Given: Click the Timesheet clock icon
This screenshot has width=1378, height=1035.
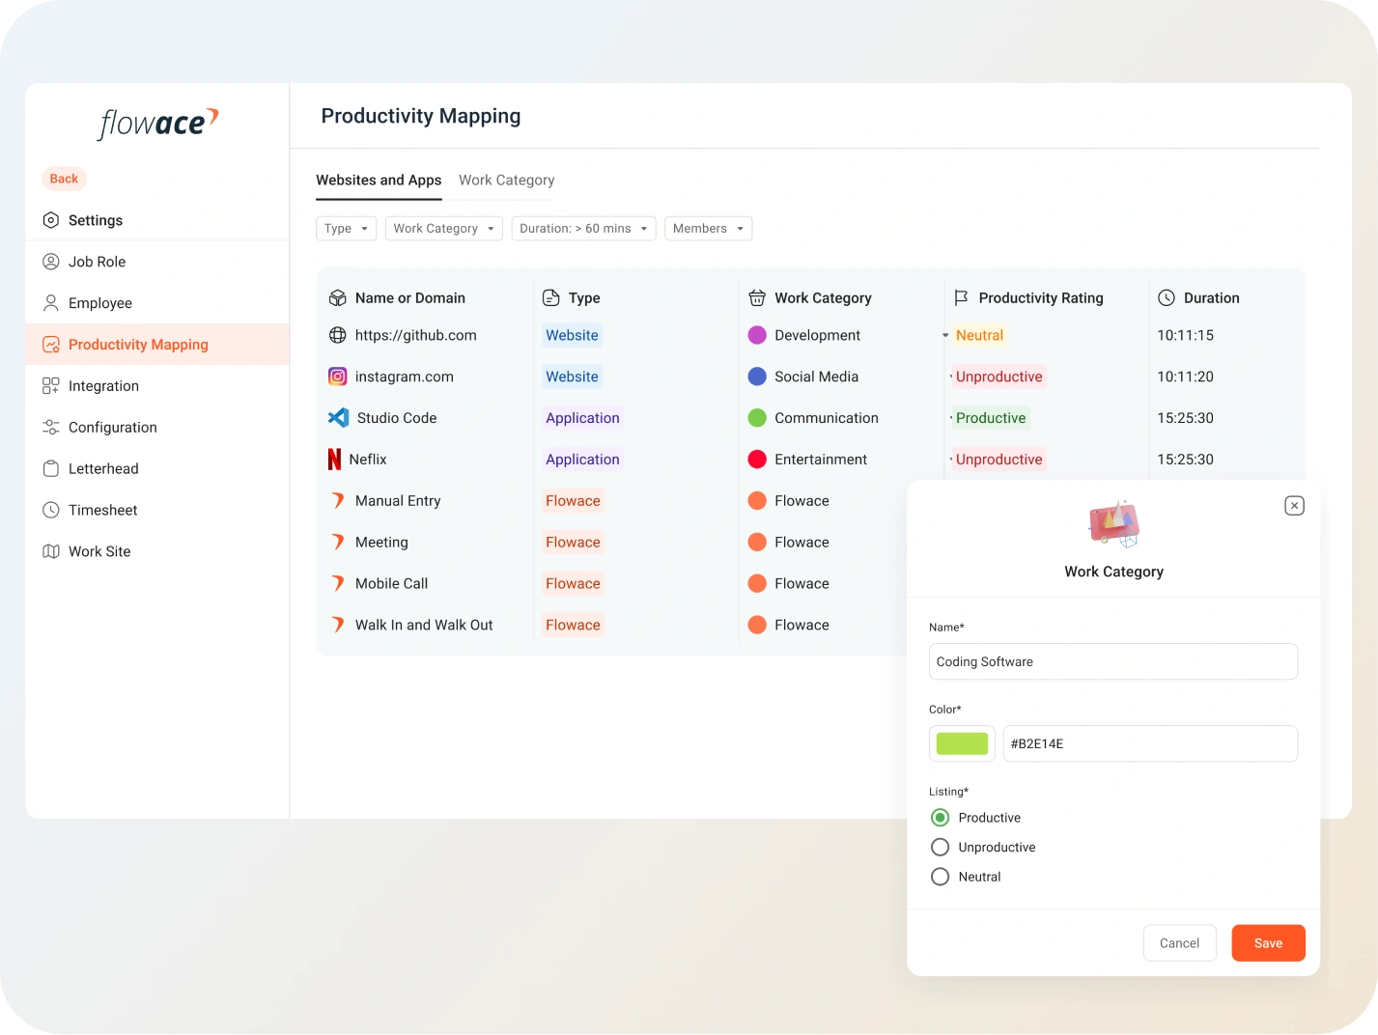Looking at the screenshot, I should click(51, 510).
